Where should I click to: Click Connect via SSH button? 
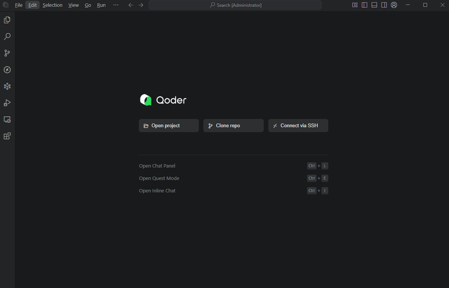[x=298, y=126]
